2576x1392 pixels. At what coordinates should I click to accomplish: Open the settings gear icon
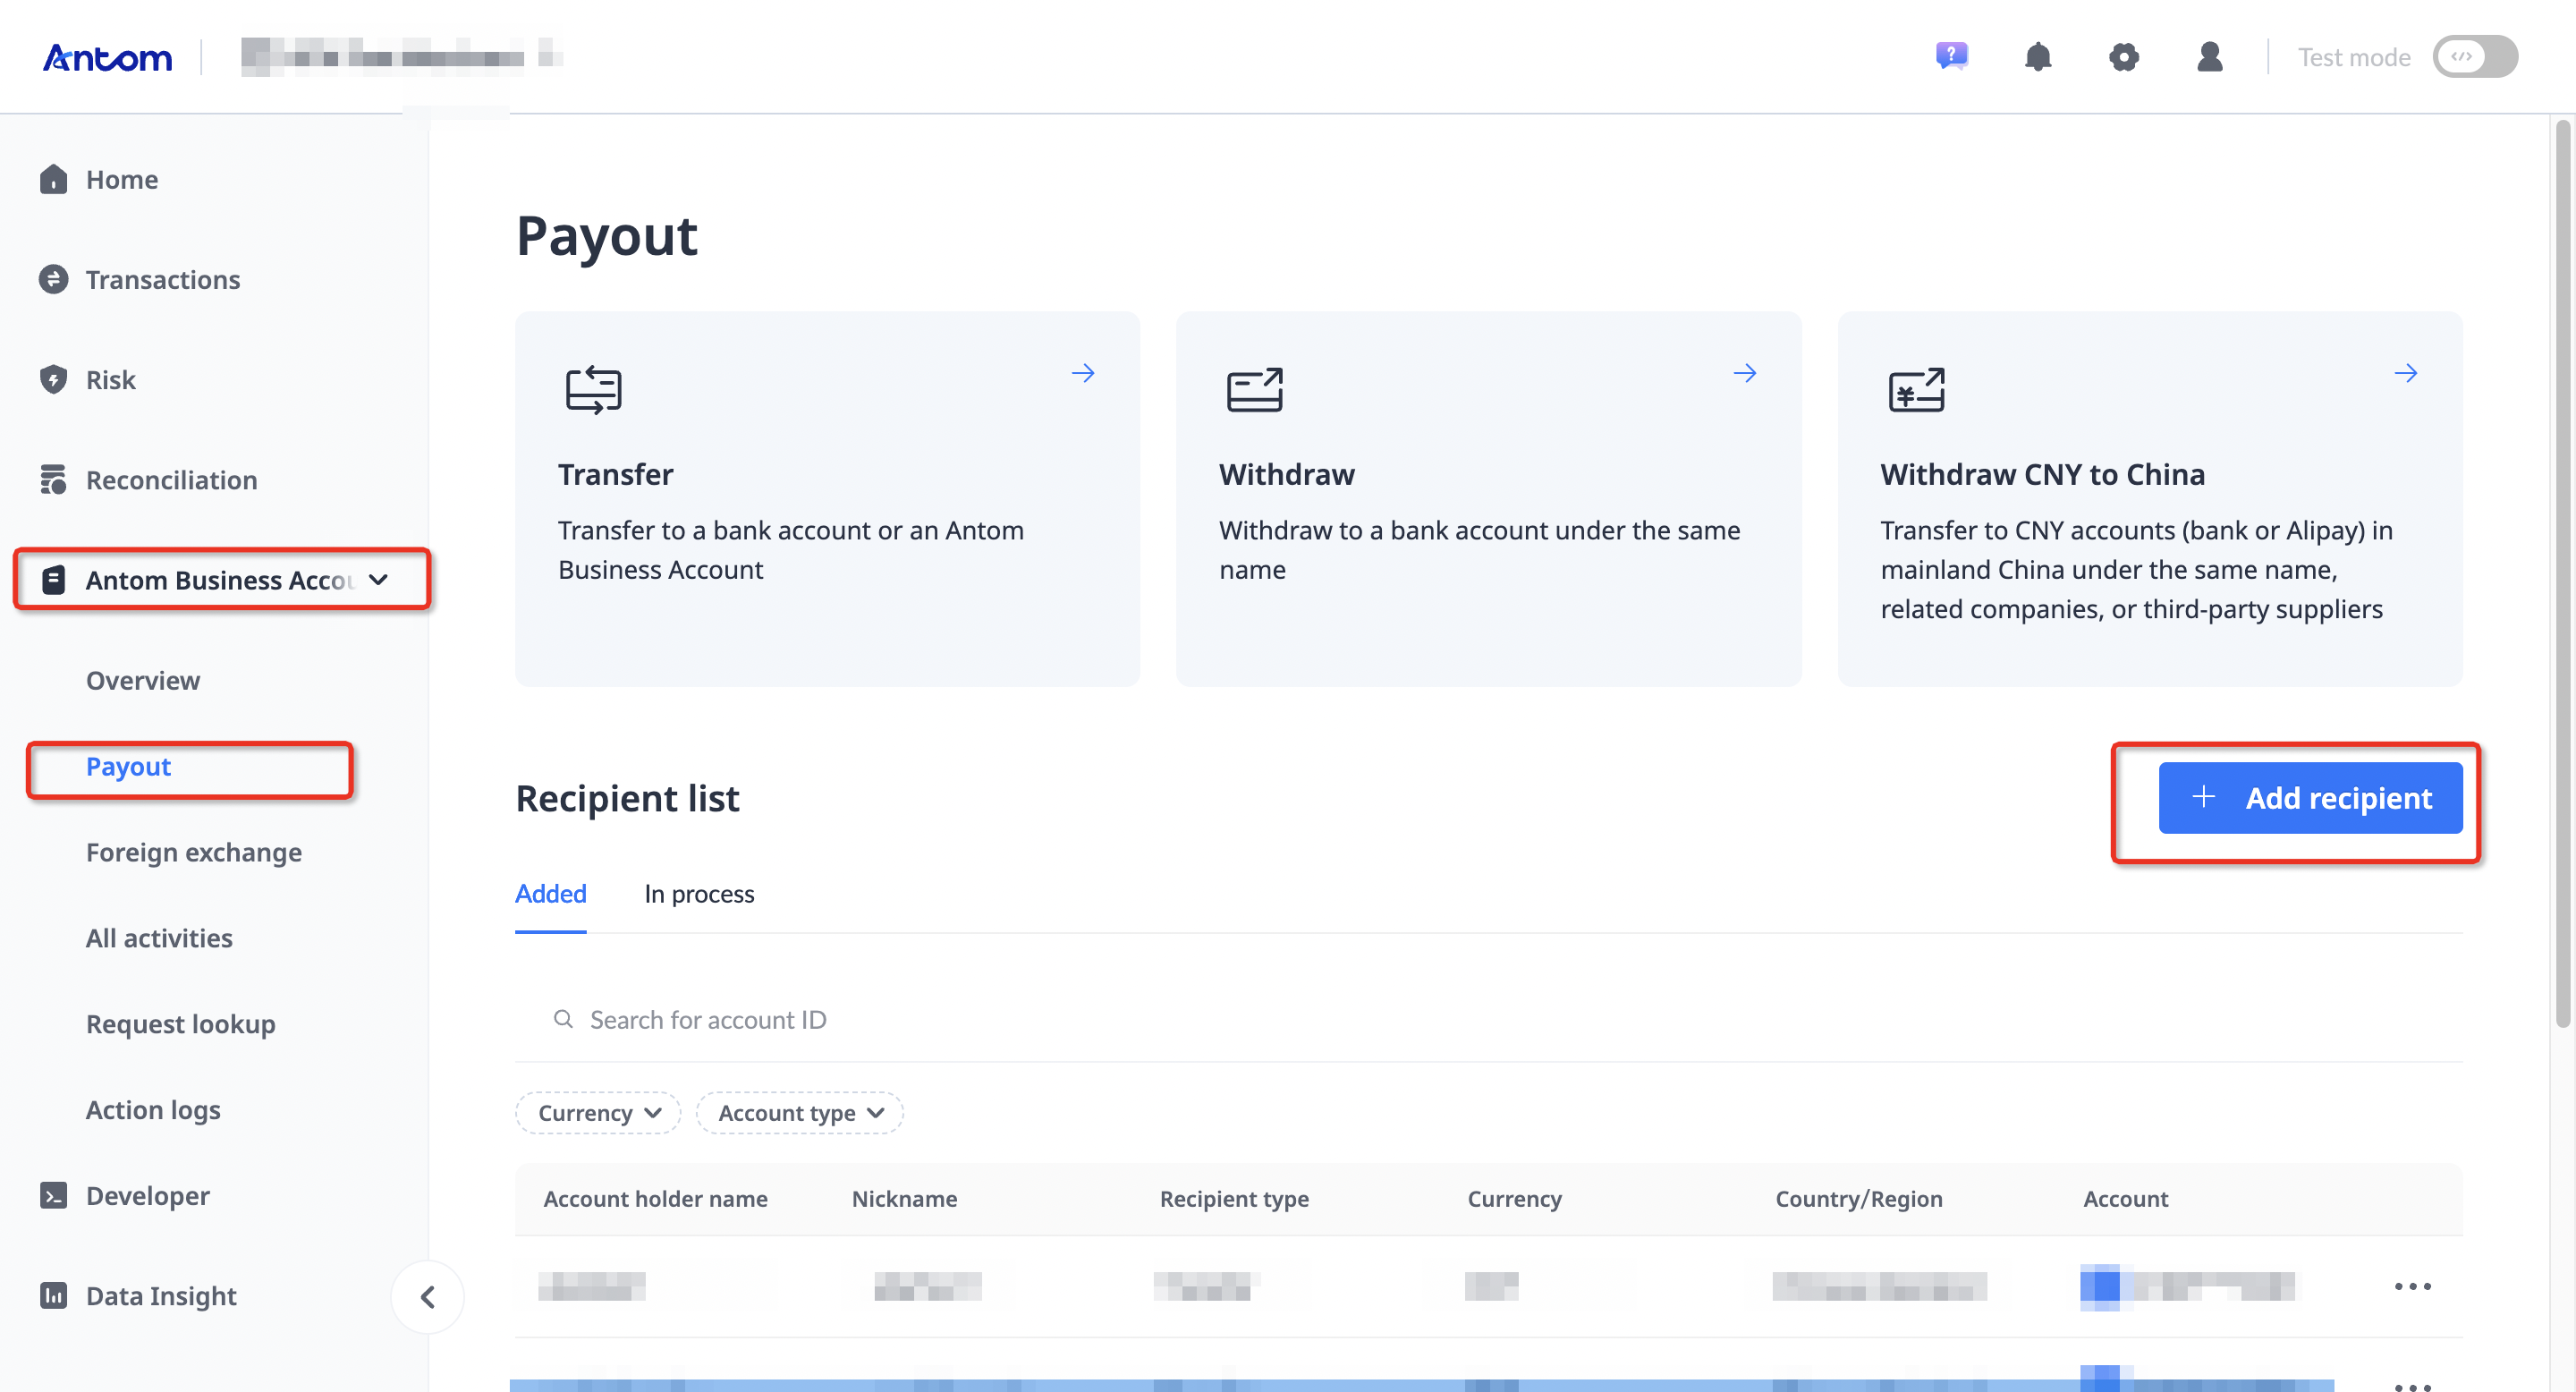pyautogui.click(x=2123, y=57)
